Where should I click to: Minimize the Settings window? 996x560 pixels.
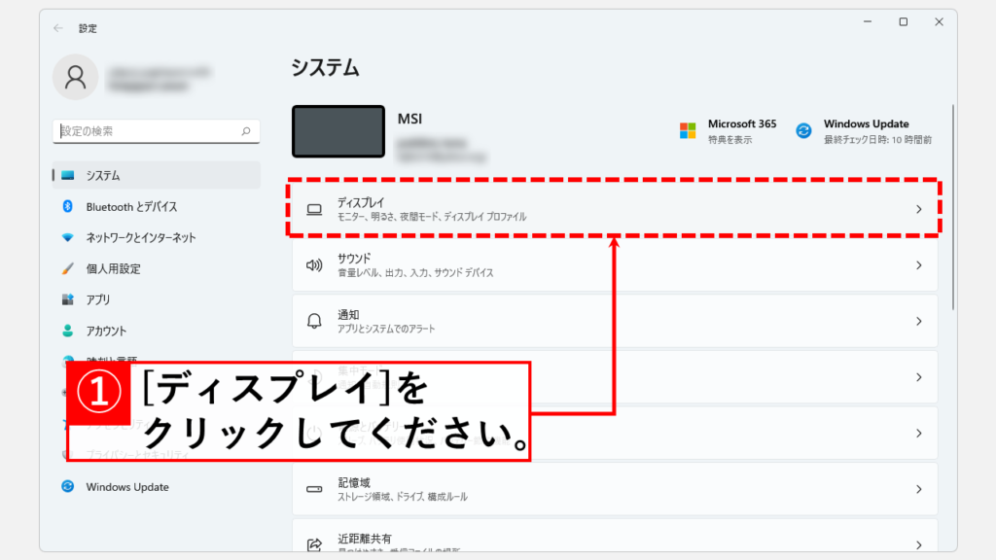click(x=868, y=21)
